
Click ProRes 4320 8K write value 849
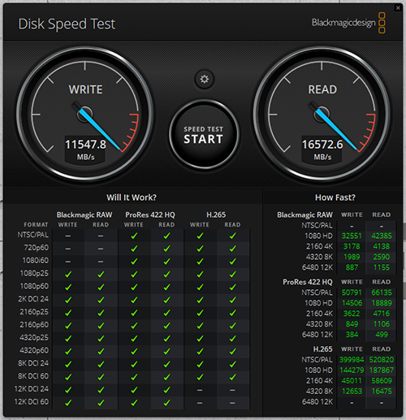click(352, 324)
